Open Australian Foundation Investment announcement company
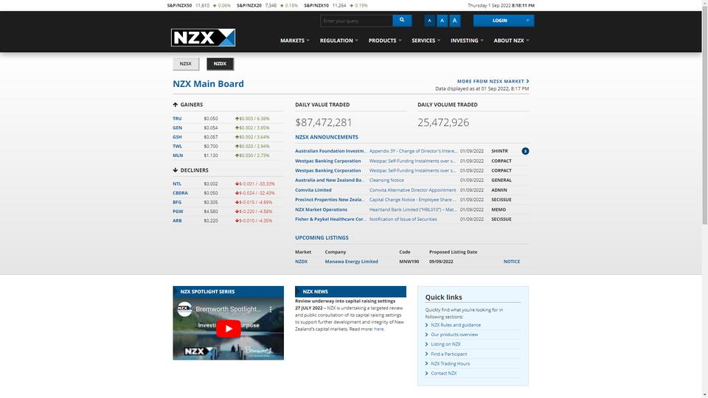Screen dimensions: 708x398 [x=330, y=151]
